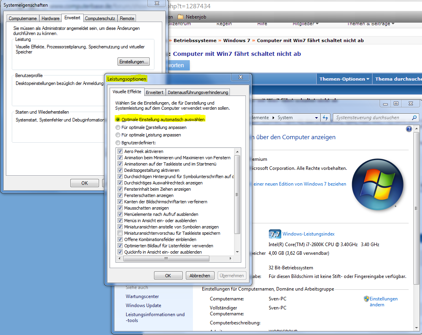Click the Windows 7 breadcrumb link
422x335 pixels.
[237, 40]
